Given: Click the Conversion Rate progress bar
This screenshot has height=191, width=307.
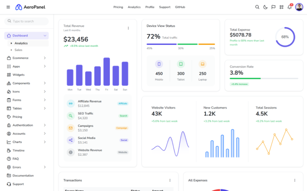Looking at the screenshot, I should point(264,78).
